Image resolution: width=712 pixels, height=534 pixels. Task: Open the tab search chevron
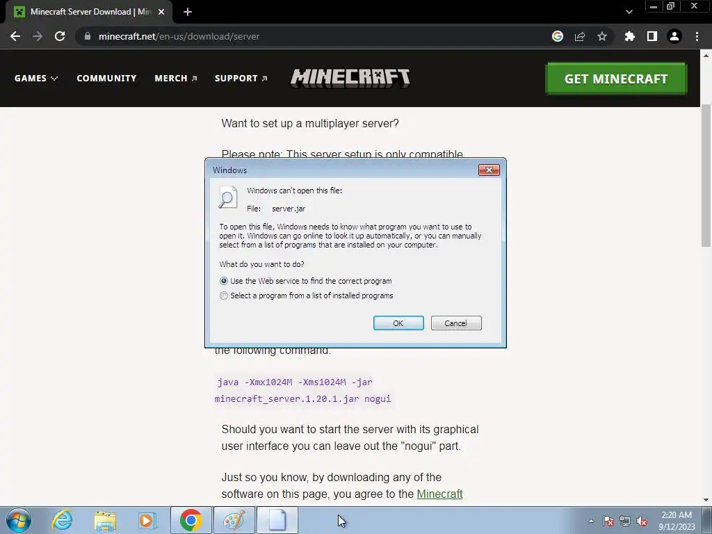tap(629, 12)
